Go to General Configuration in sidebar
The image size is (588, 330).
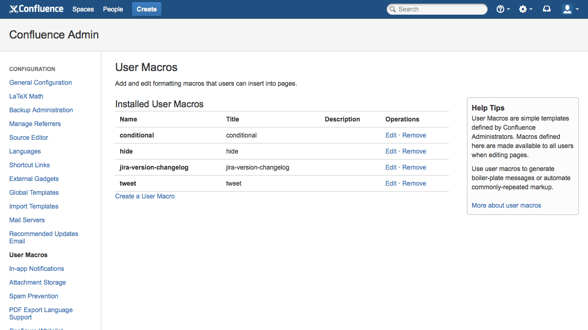40,82
